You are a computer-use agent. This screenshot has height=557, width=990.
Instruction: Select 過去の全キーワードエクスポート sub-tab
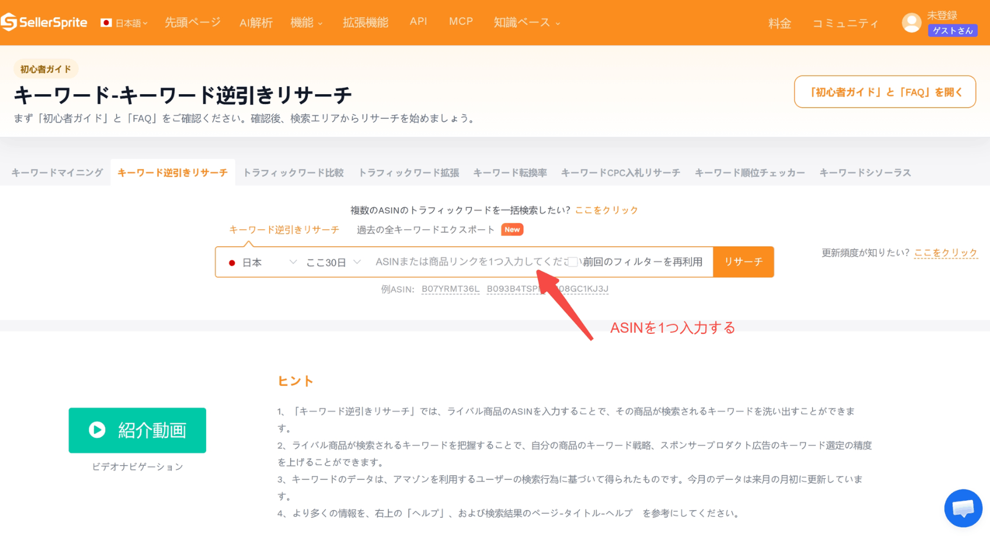(x=425, y=230)
